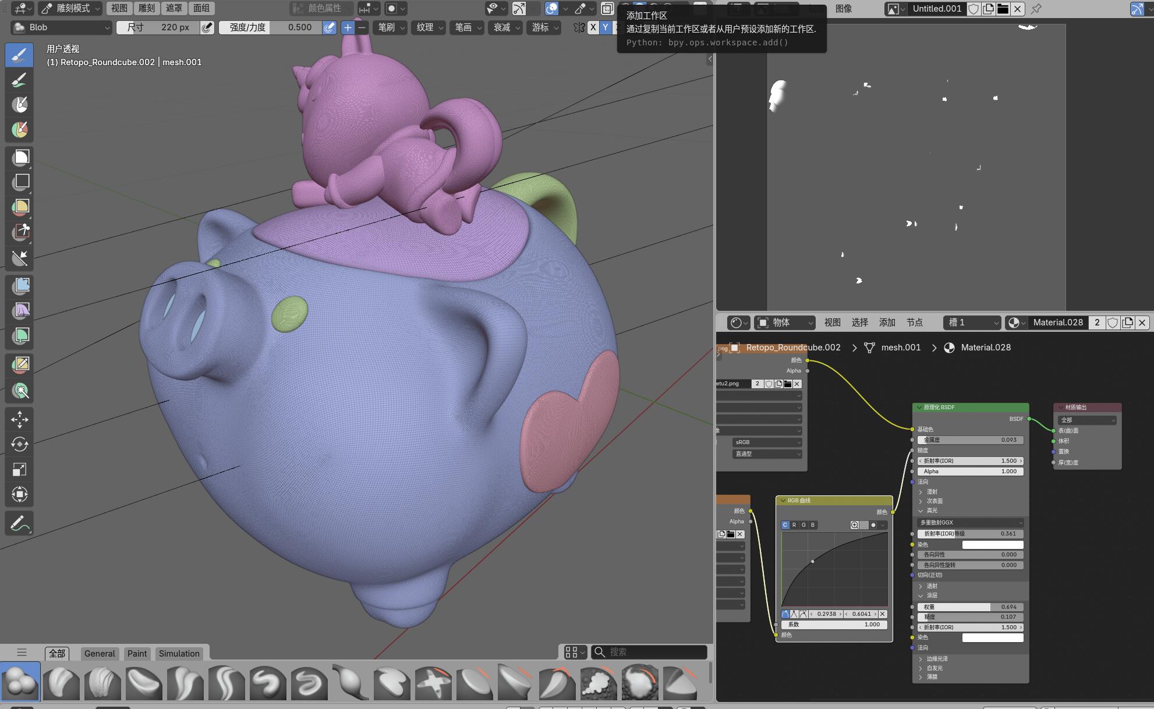Select the Annotate tool
Image resolution: width=1154 pixels, height=709 pixels.
[19, 523]
